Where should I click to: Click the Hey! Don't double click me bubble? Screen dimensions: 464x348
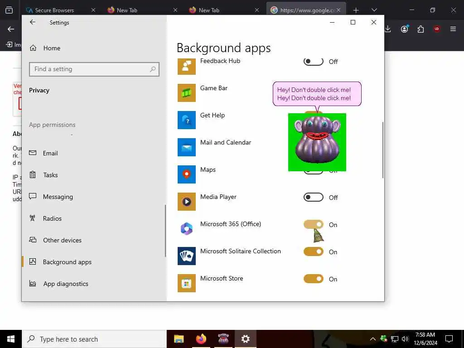(x=317, y=94)
